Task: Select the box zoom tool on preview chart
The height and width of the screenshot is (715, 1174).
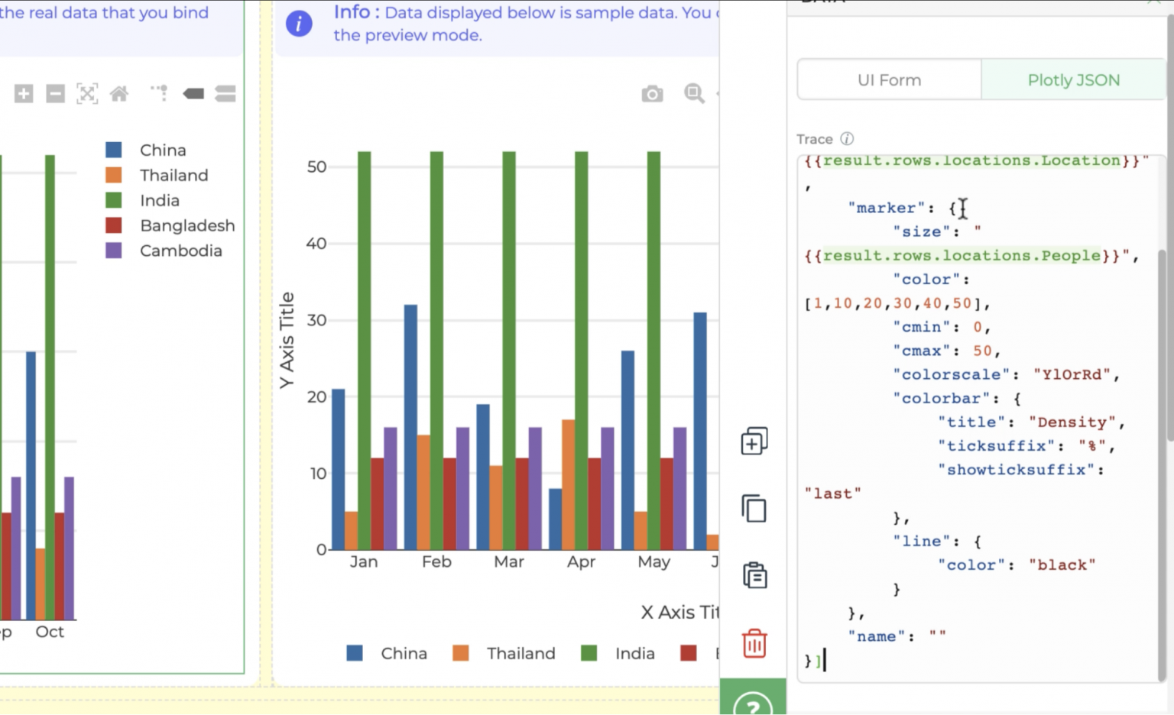Action: tap(694, 93)
